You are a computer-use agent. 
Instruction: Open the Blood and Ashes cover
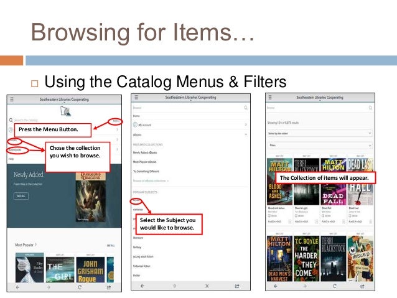tap(279, 182)
